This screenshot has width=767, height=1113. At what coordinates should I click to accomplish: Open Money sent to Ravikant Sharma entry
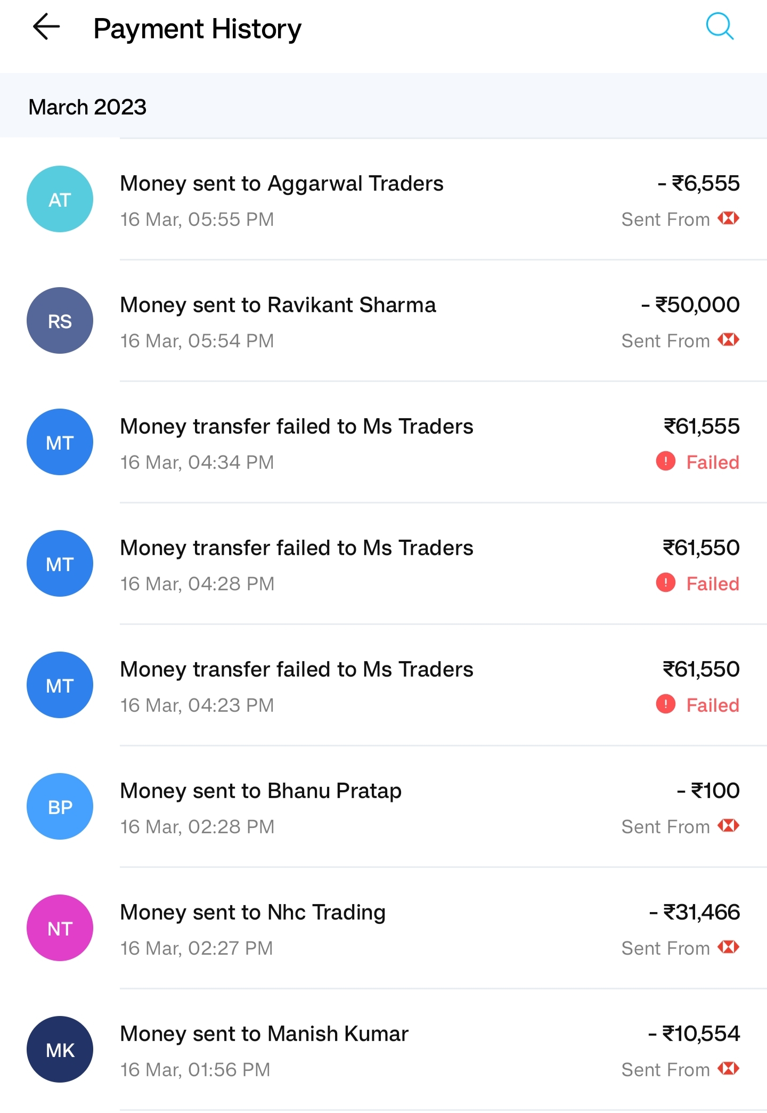tap(383, 321)
